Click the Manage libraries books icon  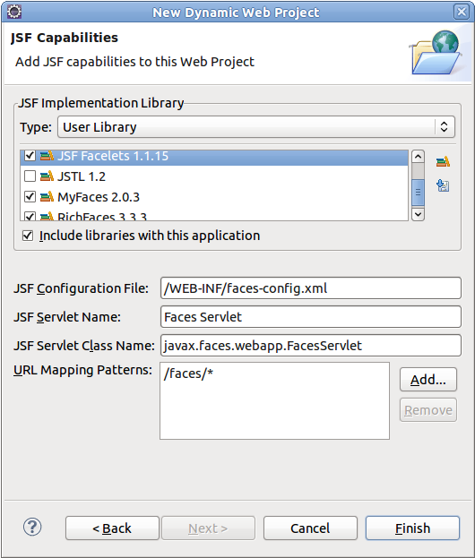pyautogui.click(x=443, y=161)
